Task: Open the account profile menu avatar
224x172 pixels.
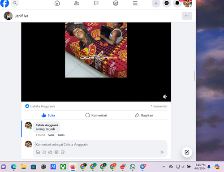Action: pos(188,3)
